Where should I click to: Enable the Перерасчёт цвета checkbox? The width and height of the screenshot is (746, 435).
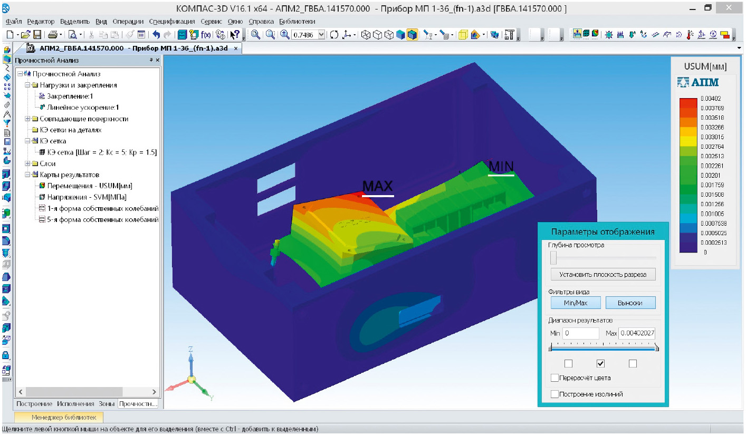(554, 378)
